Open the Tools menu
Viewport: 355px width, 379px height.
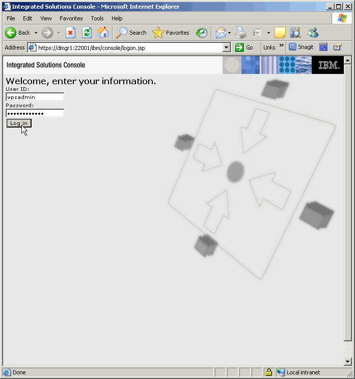tap(97, 18)
